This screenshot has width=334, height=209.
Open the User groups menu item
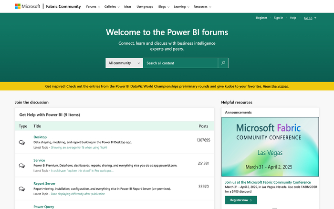[x=145, y=7]
